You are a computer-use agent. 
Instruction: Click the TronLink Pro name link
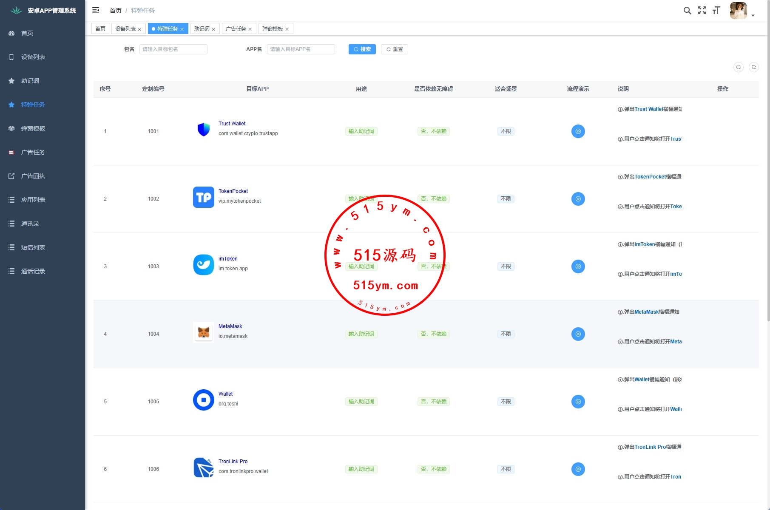coord(233,462)
